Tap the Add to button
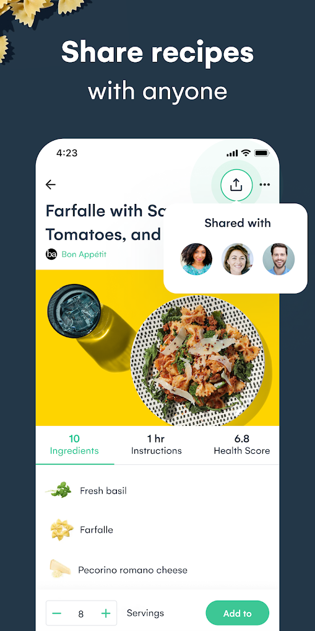This screenshot has height=631, width=315. 238,613
